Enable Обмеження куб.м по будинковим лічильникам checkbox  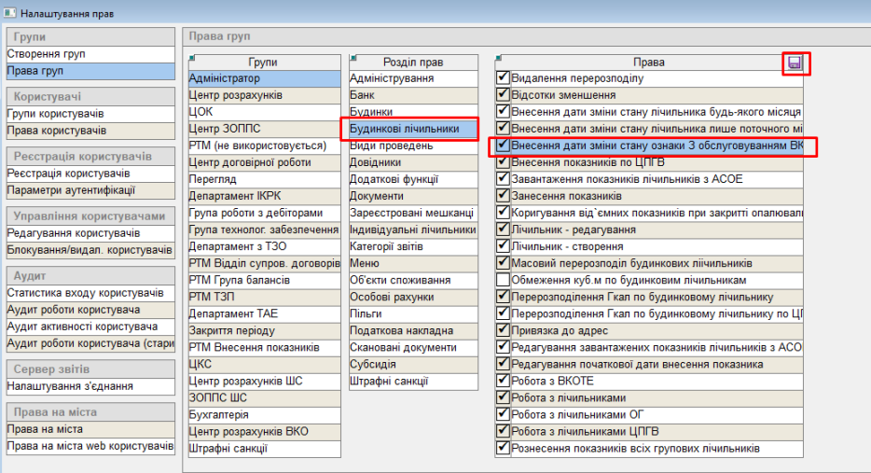tap(504, 280)
